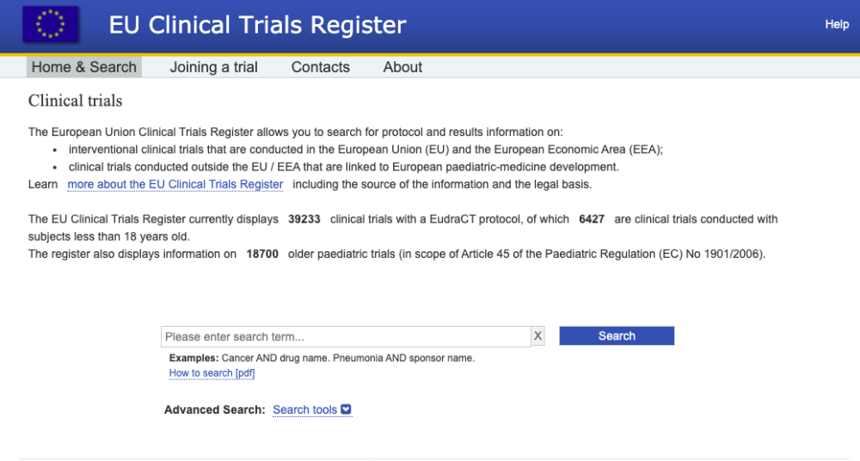Screen dimensions: 860x461
Task: Clear the search field with the X button
Action: (538, 336)
